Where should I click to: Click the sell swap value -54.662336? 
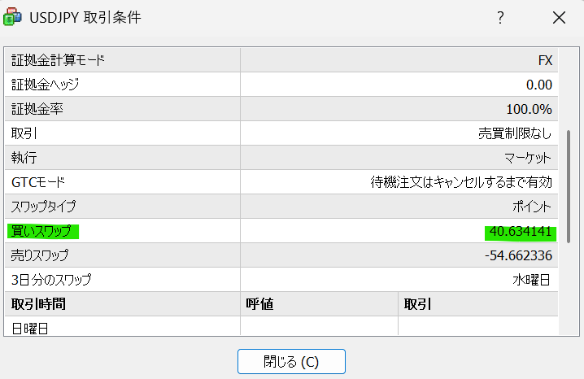pyautogui.click(x=517, y=255)
